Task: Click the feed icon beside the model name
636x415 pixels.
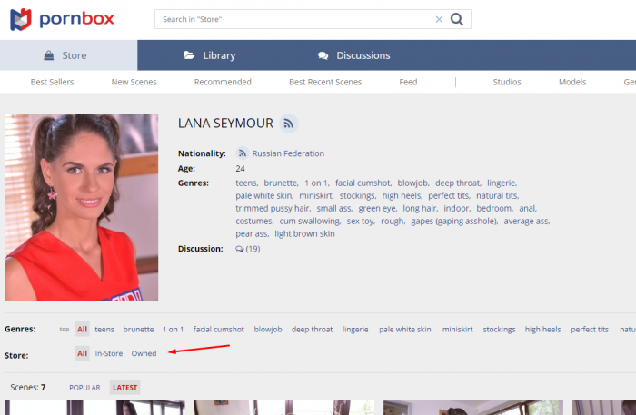Action: point(288,124)
